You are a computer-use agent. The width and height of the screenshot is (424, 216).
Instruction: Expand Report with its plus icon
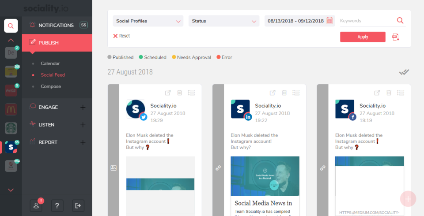[x=83, y=142]
